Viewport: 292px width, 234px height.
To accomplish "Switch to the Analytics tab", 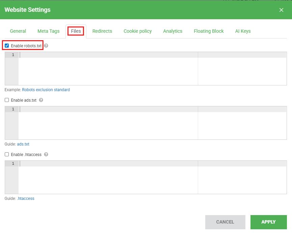I will 172,31.
